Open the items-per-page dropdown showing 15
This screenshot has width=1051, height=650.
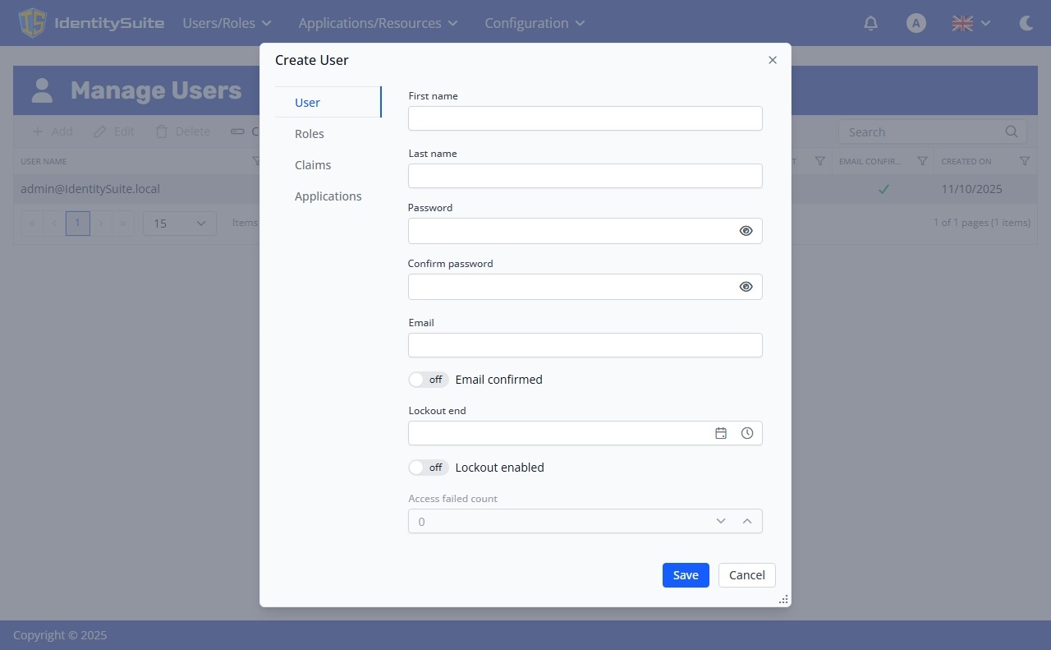178,223
